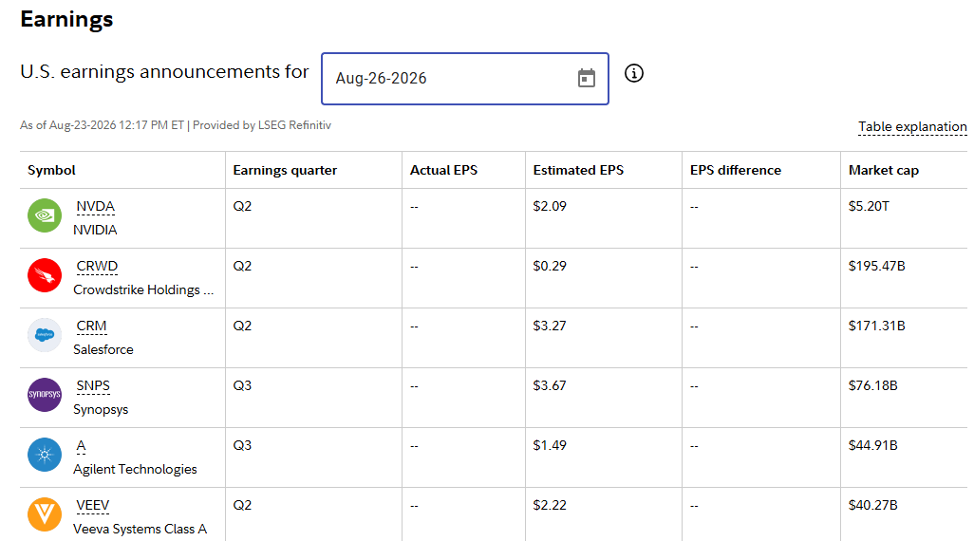
Task: Select the NVIDIA company name text
Action: [x=95, y=230]
